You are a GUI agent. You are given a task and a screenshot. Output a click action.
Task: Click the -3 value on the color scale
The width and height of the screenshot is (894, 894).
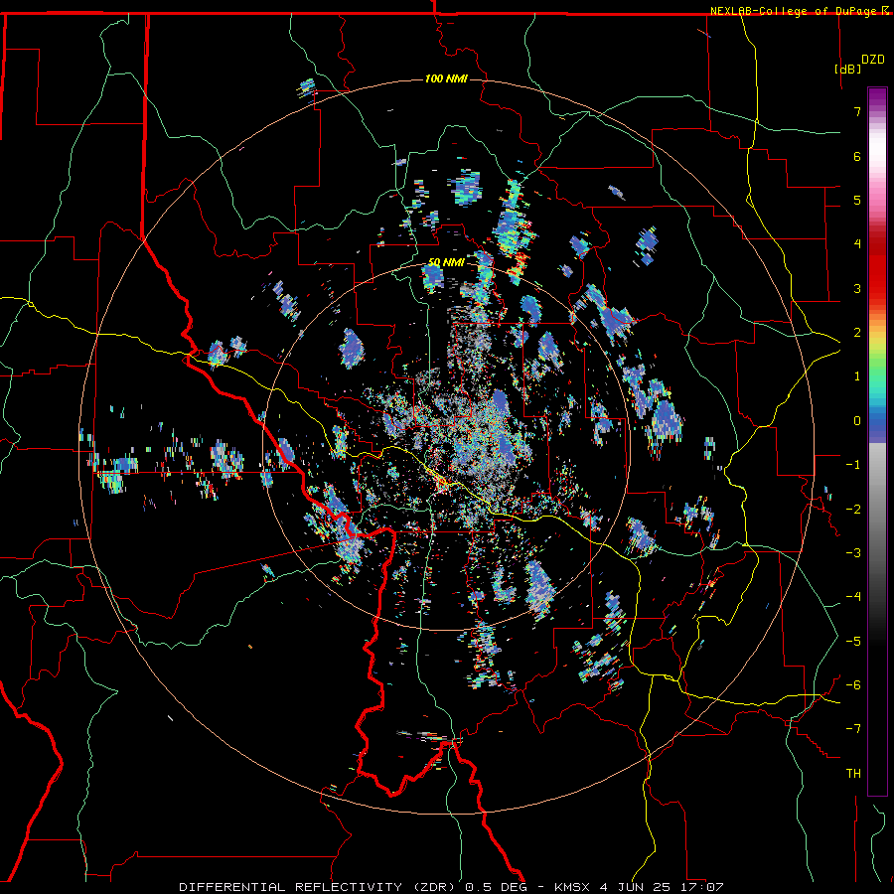click(x=853, y=553)
